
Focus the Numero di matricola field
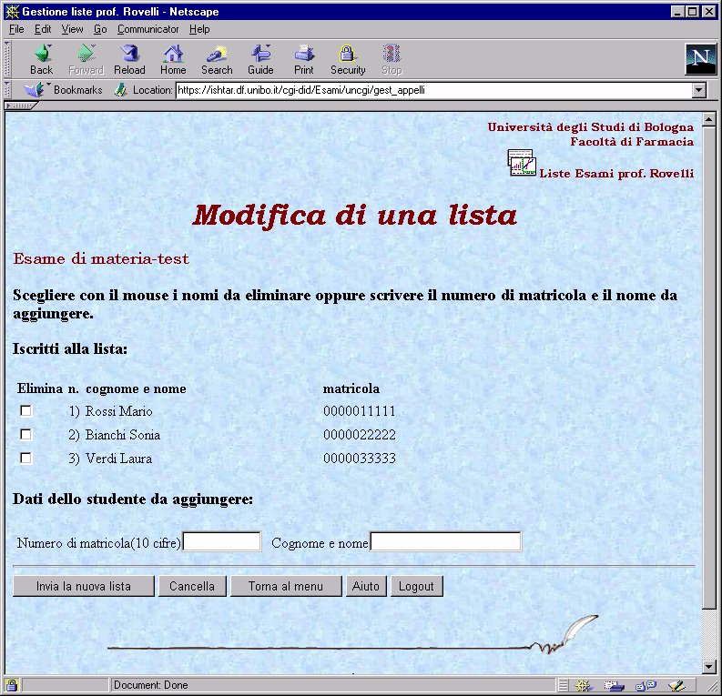point(222,541)
